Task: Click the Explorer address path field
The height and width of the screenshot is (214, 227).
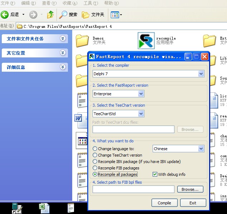Action: point(122,26)
